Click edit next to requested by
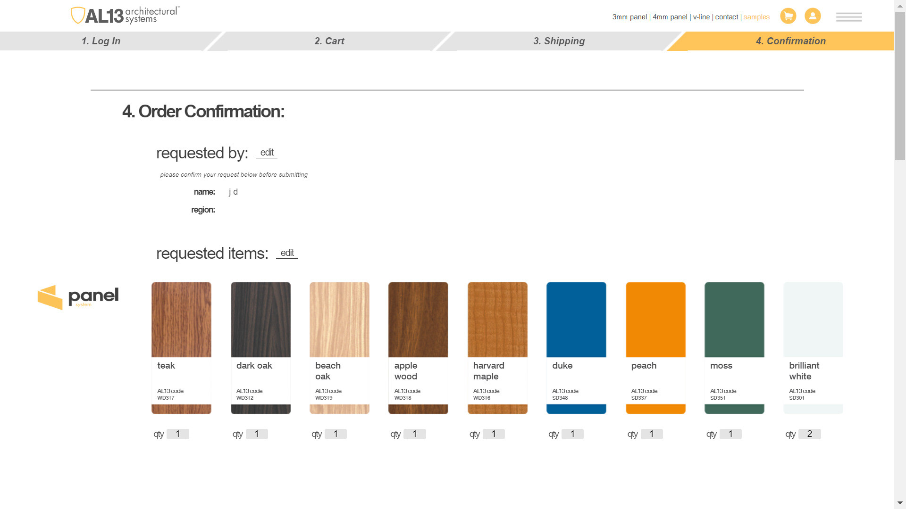This screenshot has width=906, height=509. (x=267, y=153)
